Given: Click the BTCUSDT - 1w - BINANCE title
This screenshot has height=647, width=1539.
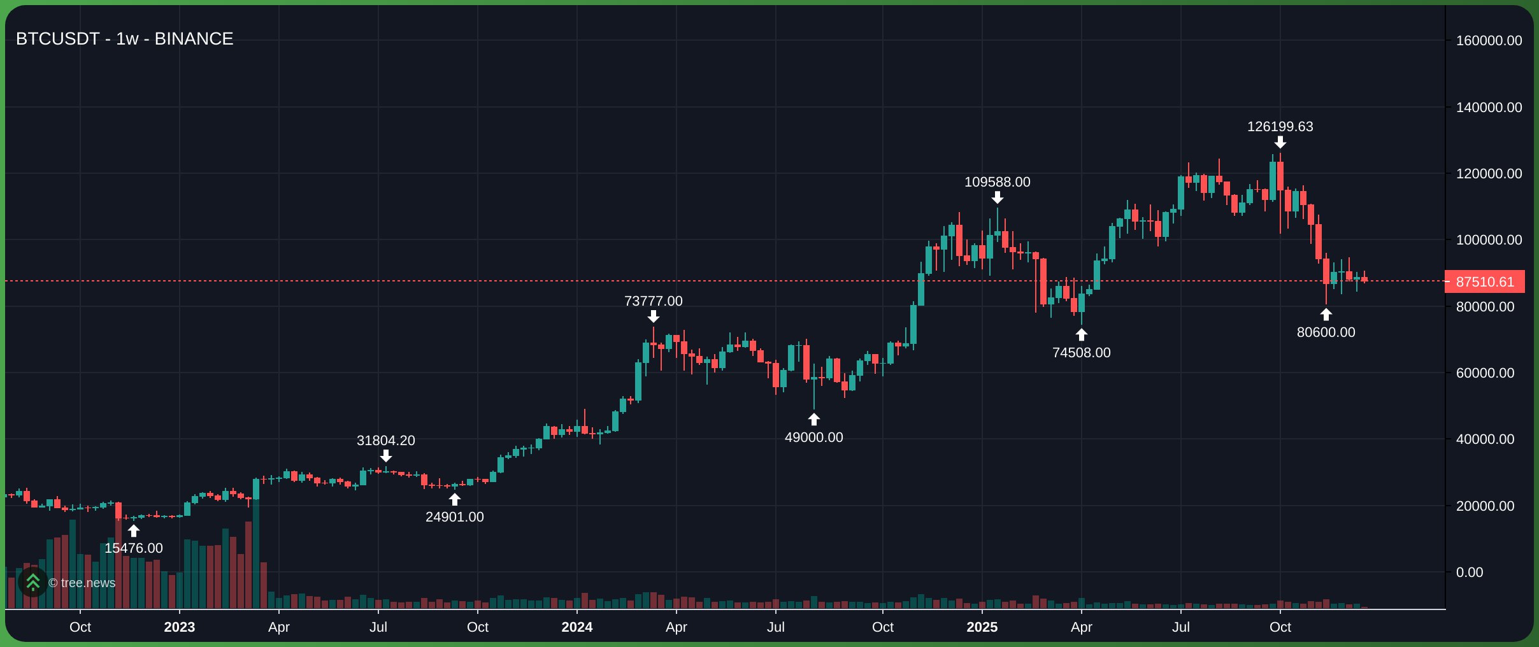Looking at the screenshot, I should point(124,38).
